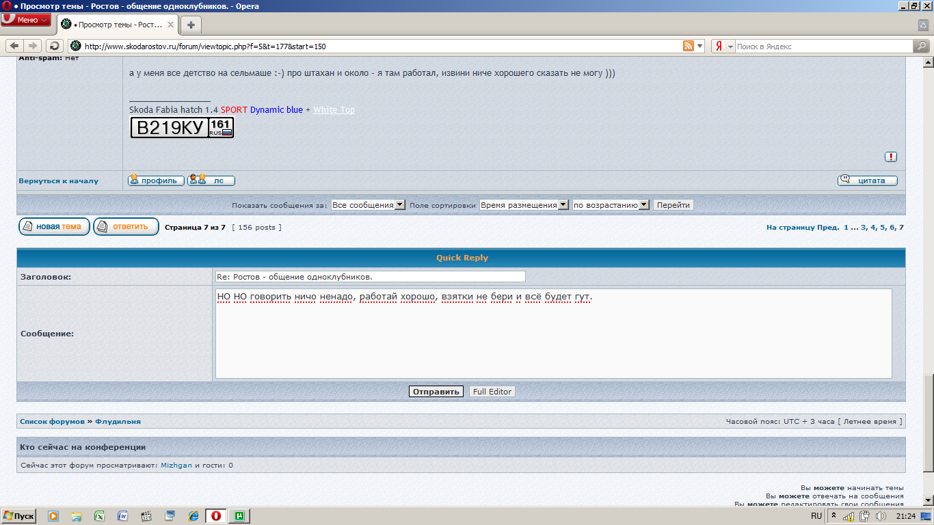
Task: Open Internet Explorer from the taskbar
Action: click(x=194, y=516)
